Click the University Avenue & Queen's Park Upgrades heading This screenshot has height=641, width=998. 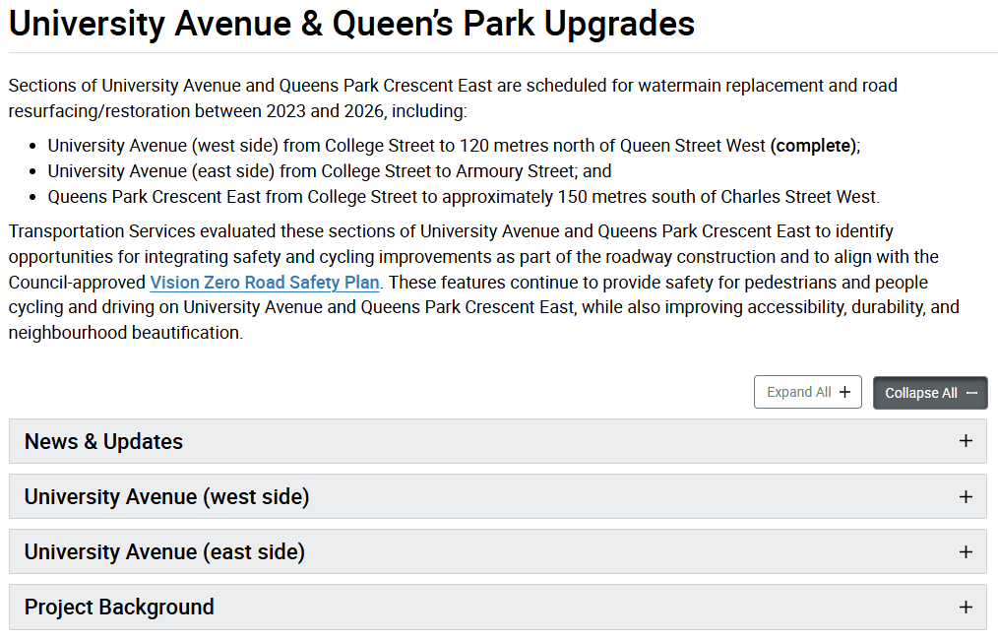[x=351, y=25]
